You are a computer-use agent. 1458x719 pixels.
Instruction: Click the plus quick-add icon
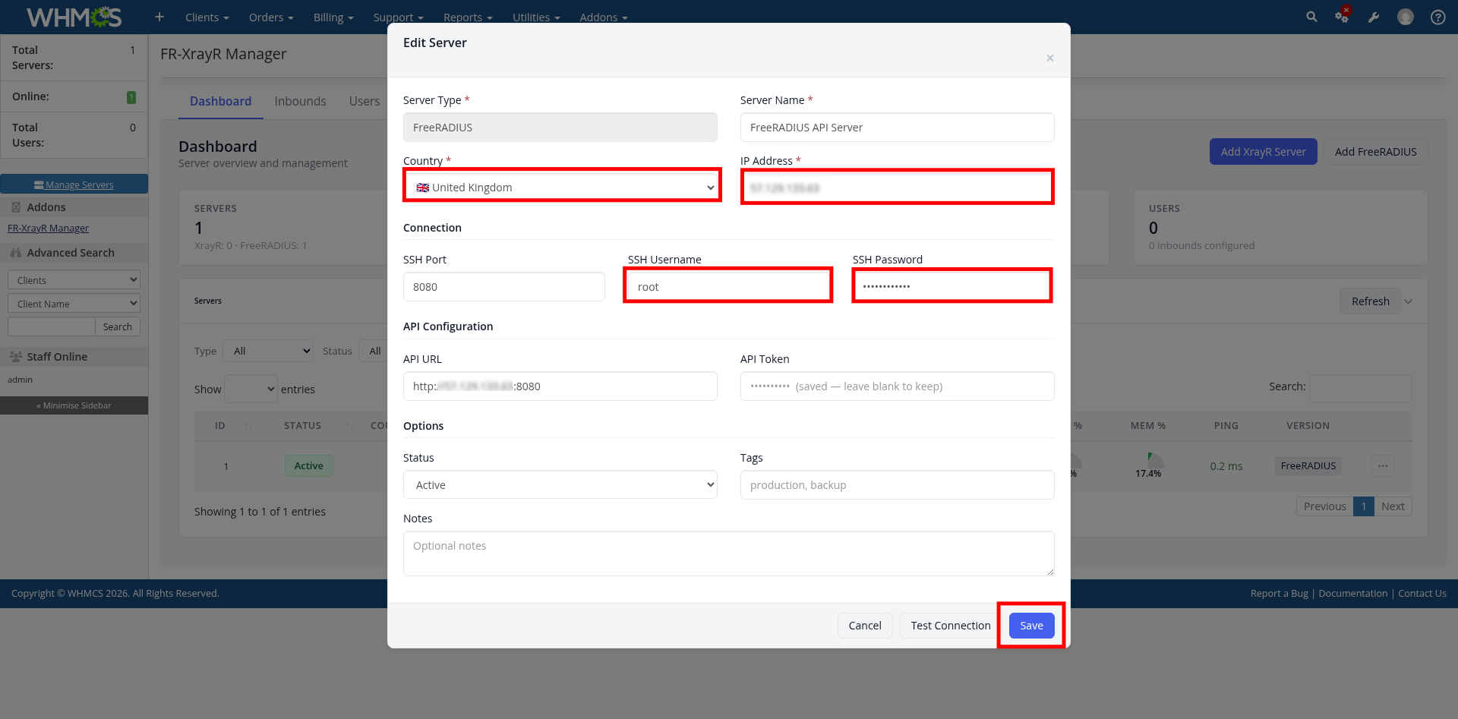159,17
